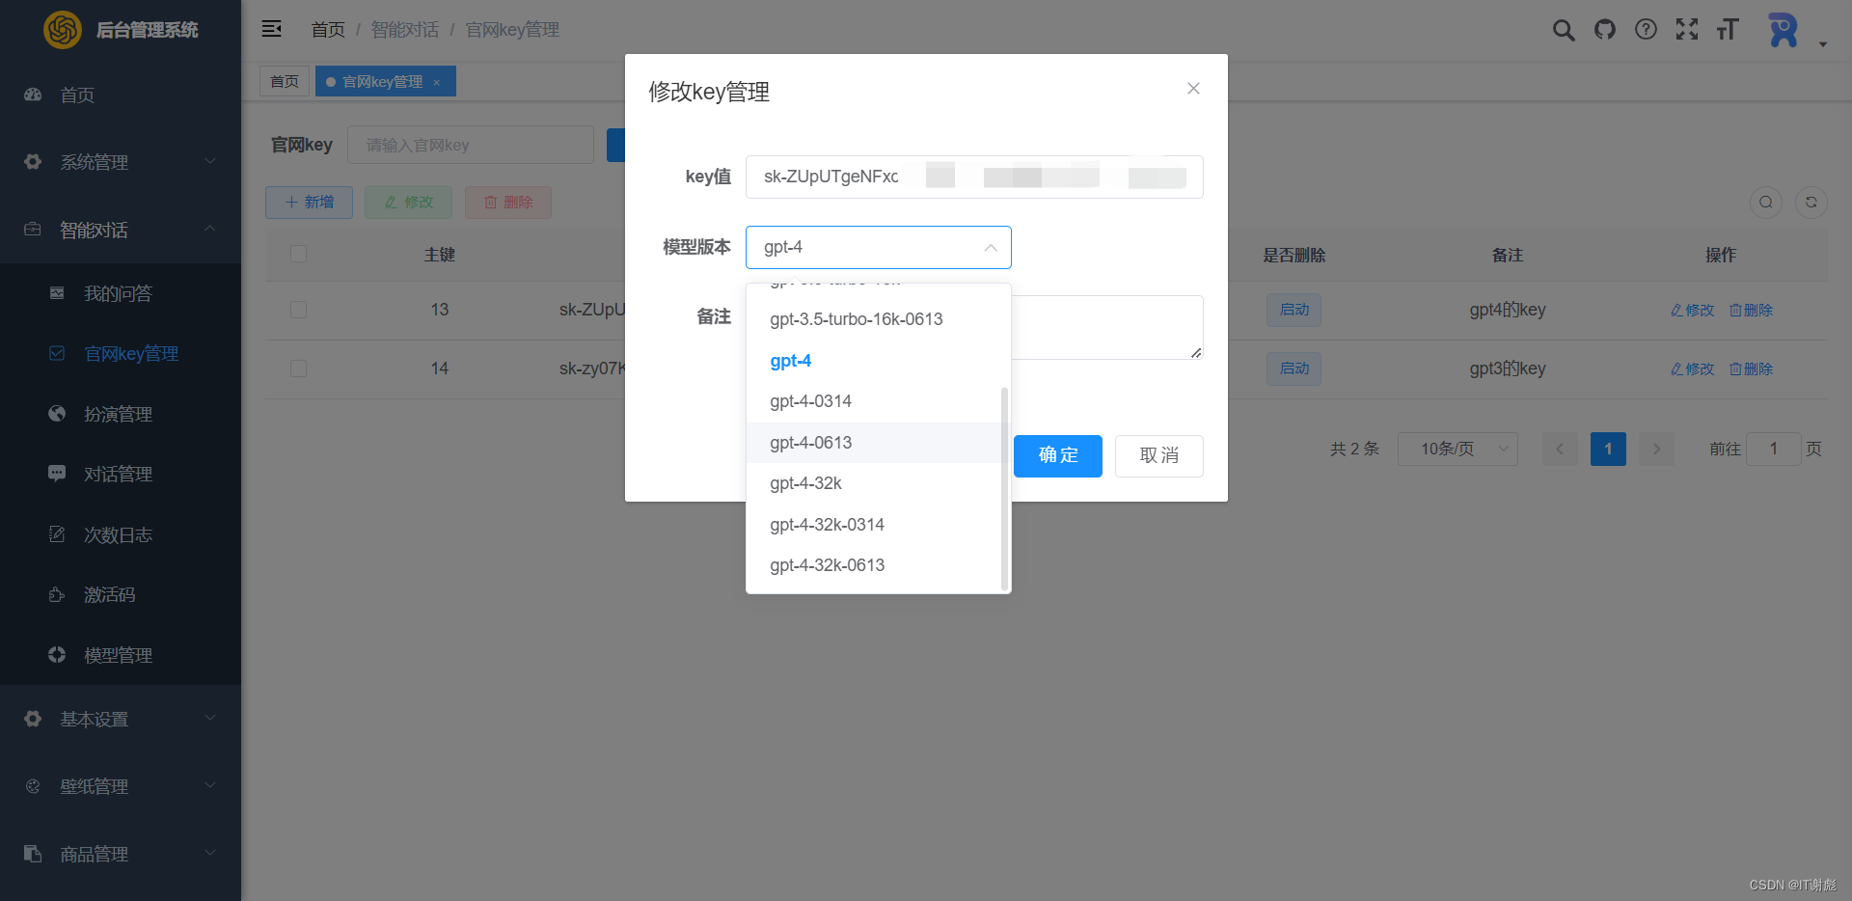Open 激活码 in the sidebar
The width and height of the screenshot is (1852, 901).
[x=121, y=594]
